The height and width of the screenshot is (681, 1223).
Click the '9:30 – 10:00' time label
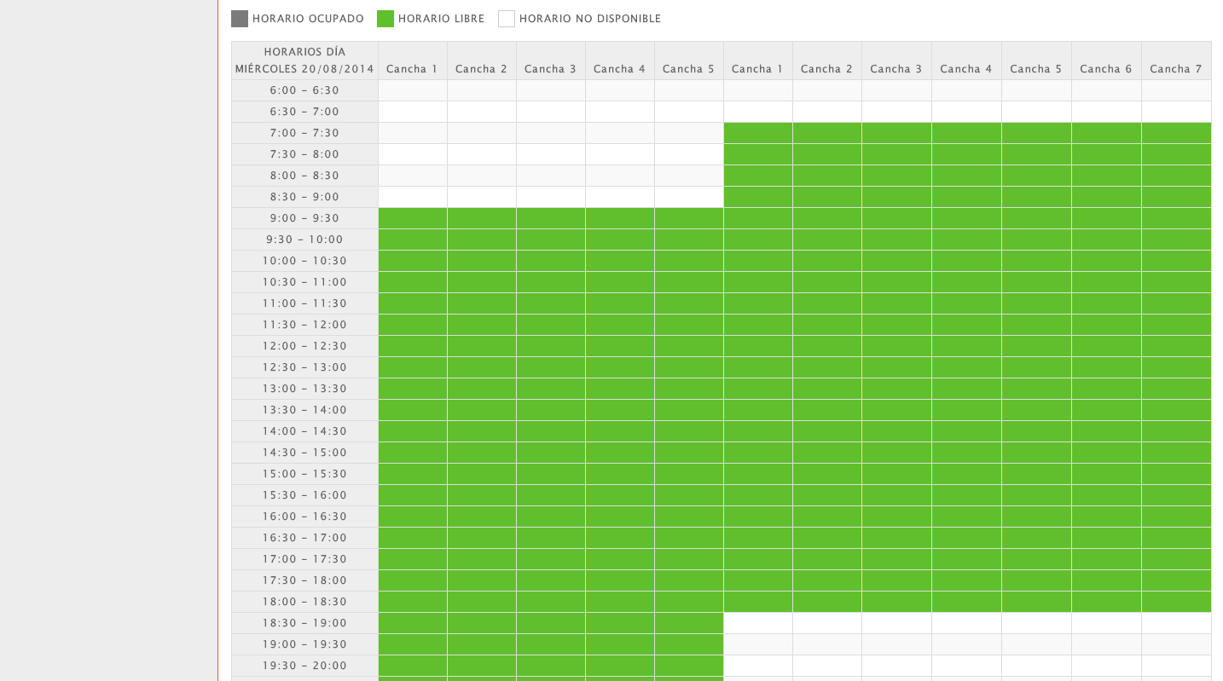(x=304, y=240)
